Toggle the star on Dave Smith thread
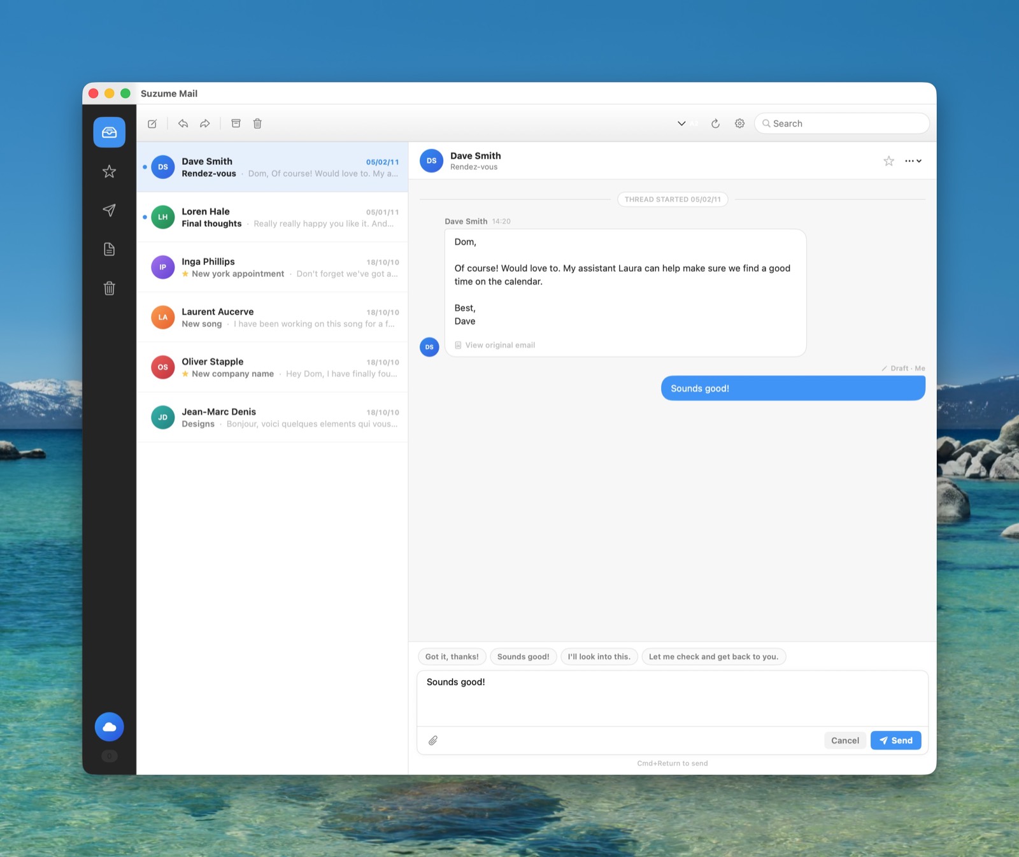Viewport: 1019px width, 857px height. pos(888,161)
